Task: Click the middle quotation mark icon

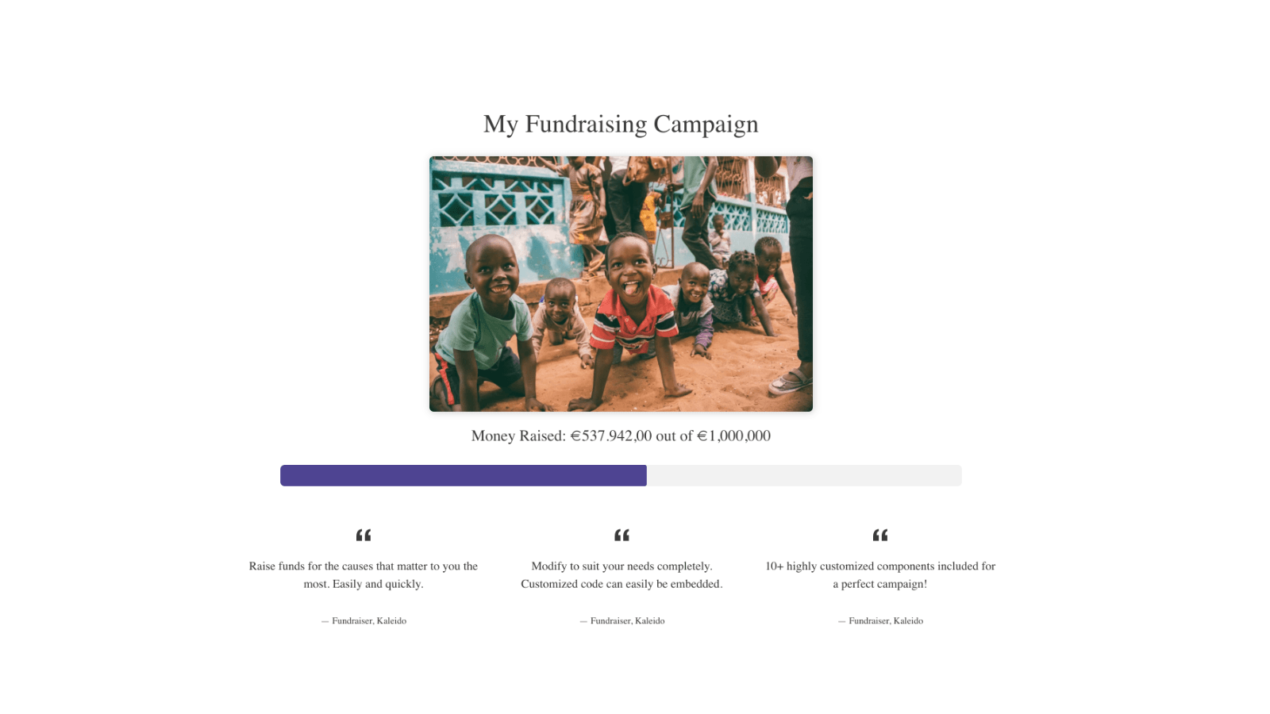Action: tap(622, 535)
